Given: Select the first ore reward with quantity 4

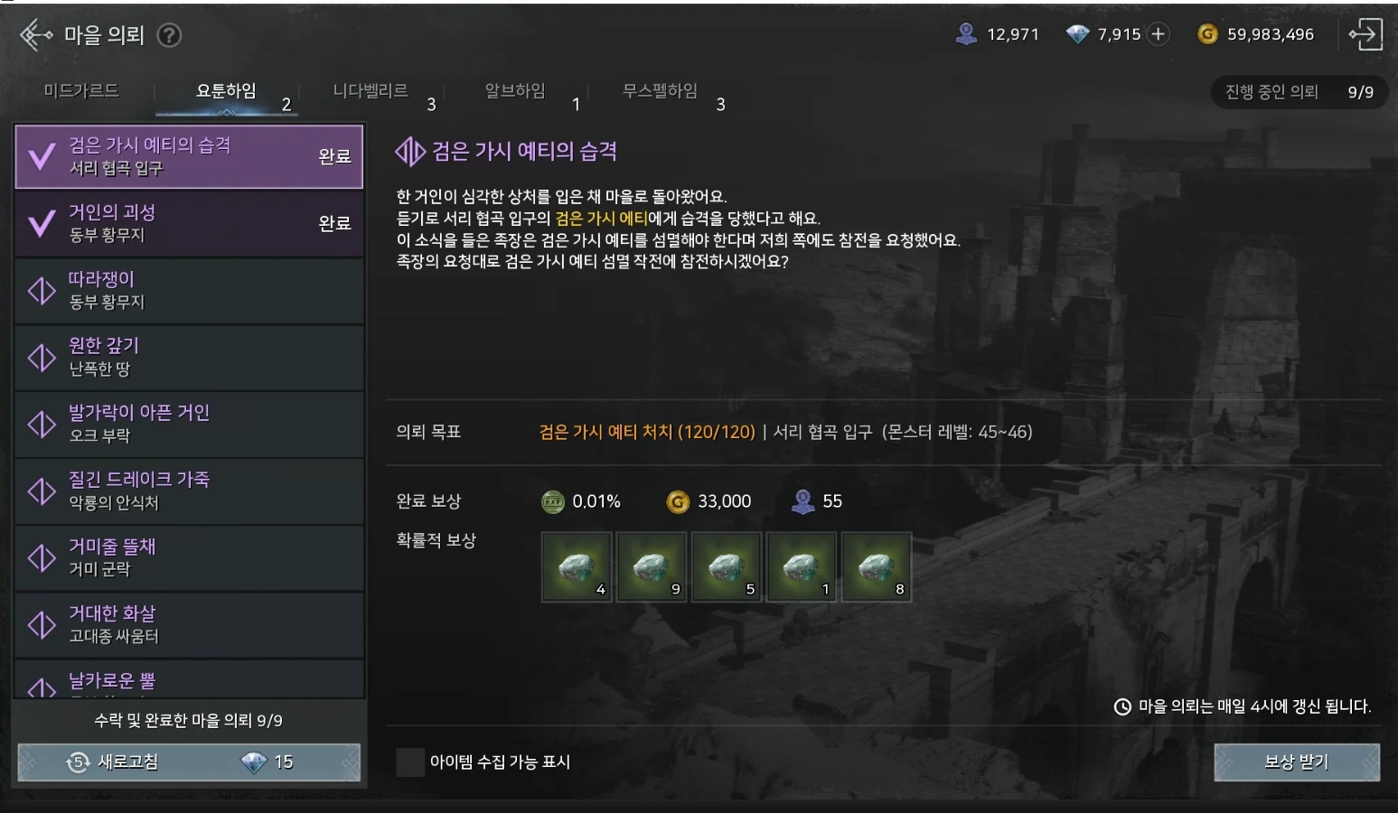Looking at the screenshot, I should 577,566.
